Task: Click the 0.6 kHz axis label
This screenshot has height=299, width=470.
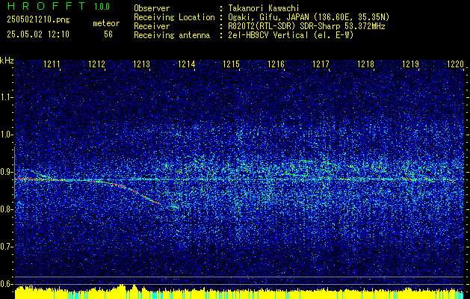Action: click(x=6, y=284)
